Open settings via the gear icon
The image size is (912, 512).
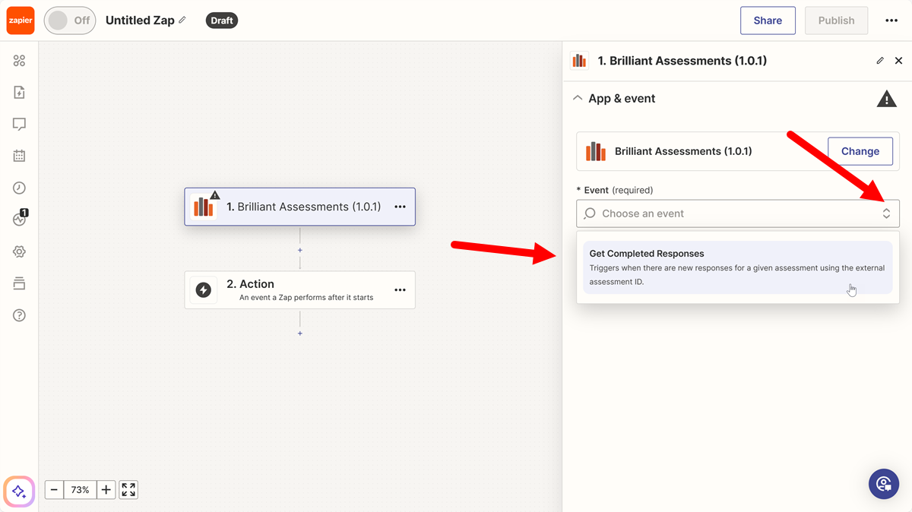click(x=21, y=251)
